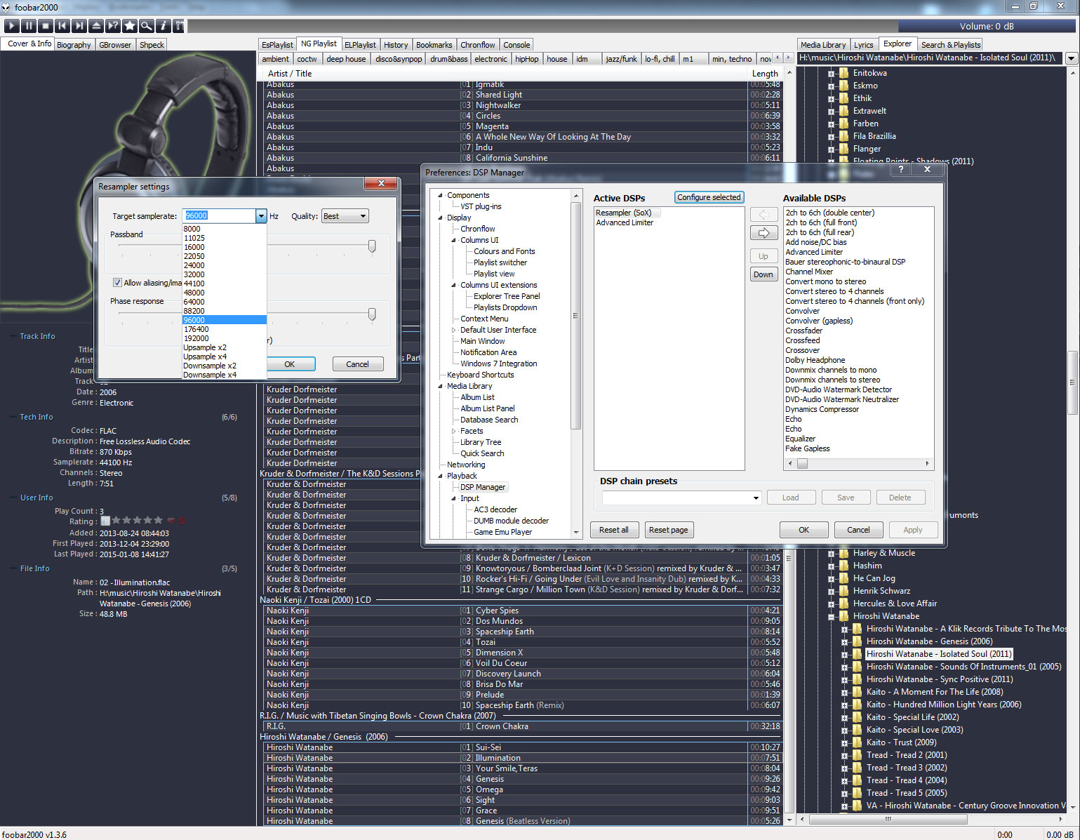This screenshot has width=1080, height=840.
Task: Switch to the Biography tab
Action: pyautogui.click(x=74, y=45)
